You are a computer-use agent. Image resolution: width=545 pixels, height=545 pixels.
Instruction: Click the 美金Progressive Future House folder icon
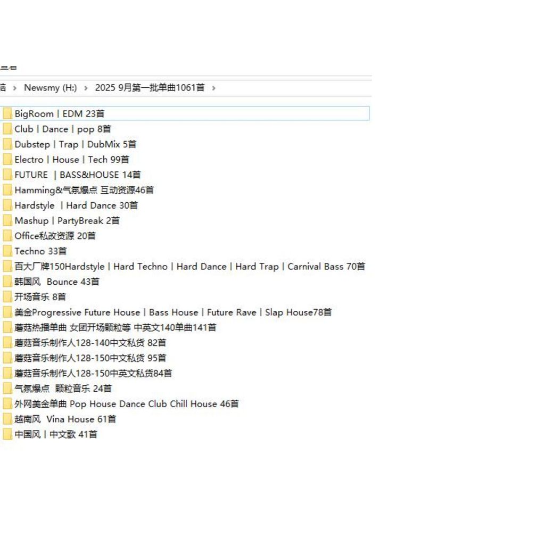(x=7, y=312)
